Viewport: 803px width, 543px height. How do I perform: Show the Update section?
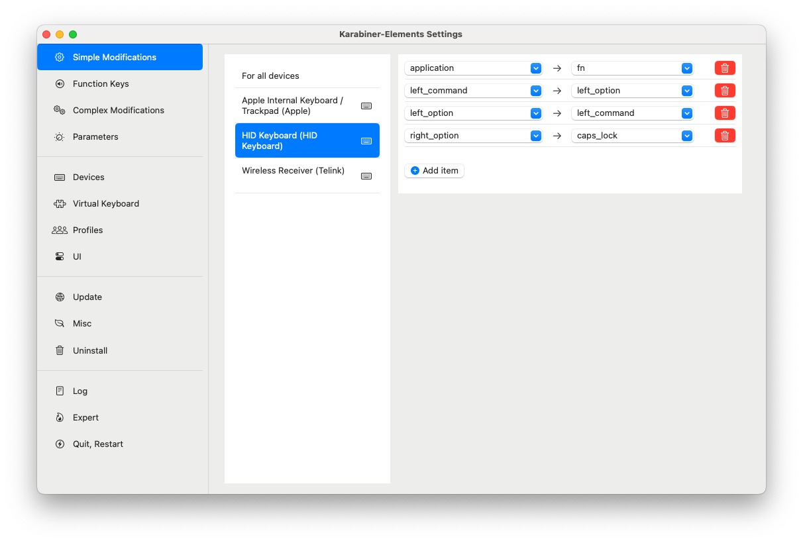click(x=120, y=297)
